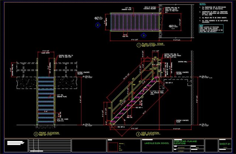The image size is (236, 154).
Task: Select the SHEET-01 sheet number
Action: (x=225, y=144)
